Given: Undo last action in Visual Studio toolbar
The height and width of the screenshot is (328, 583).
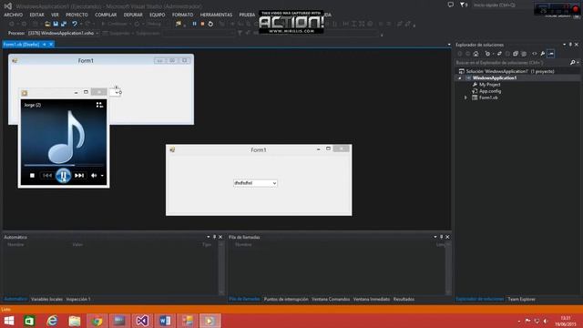Looking at the screenshot, I should click(75, 24).
